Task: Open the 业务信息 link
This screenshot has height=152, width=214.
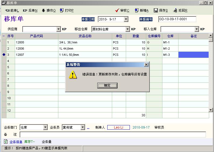Action: click(16, 142)
